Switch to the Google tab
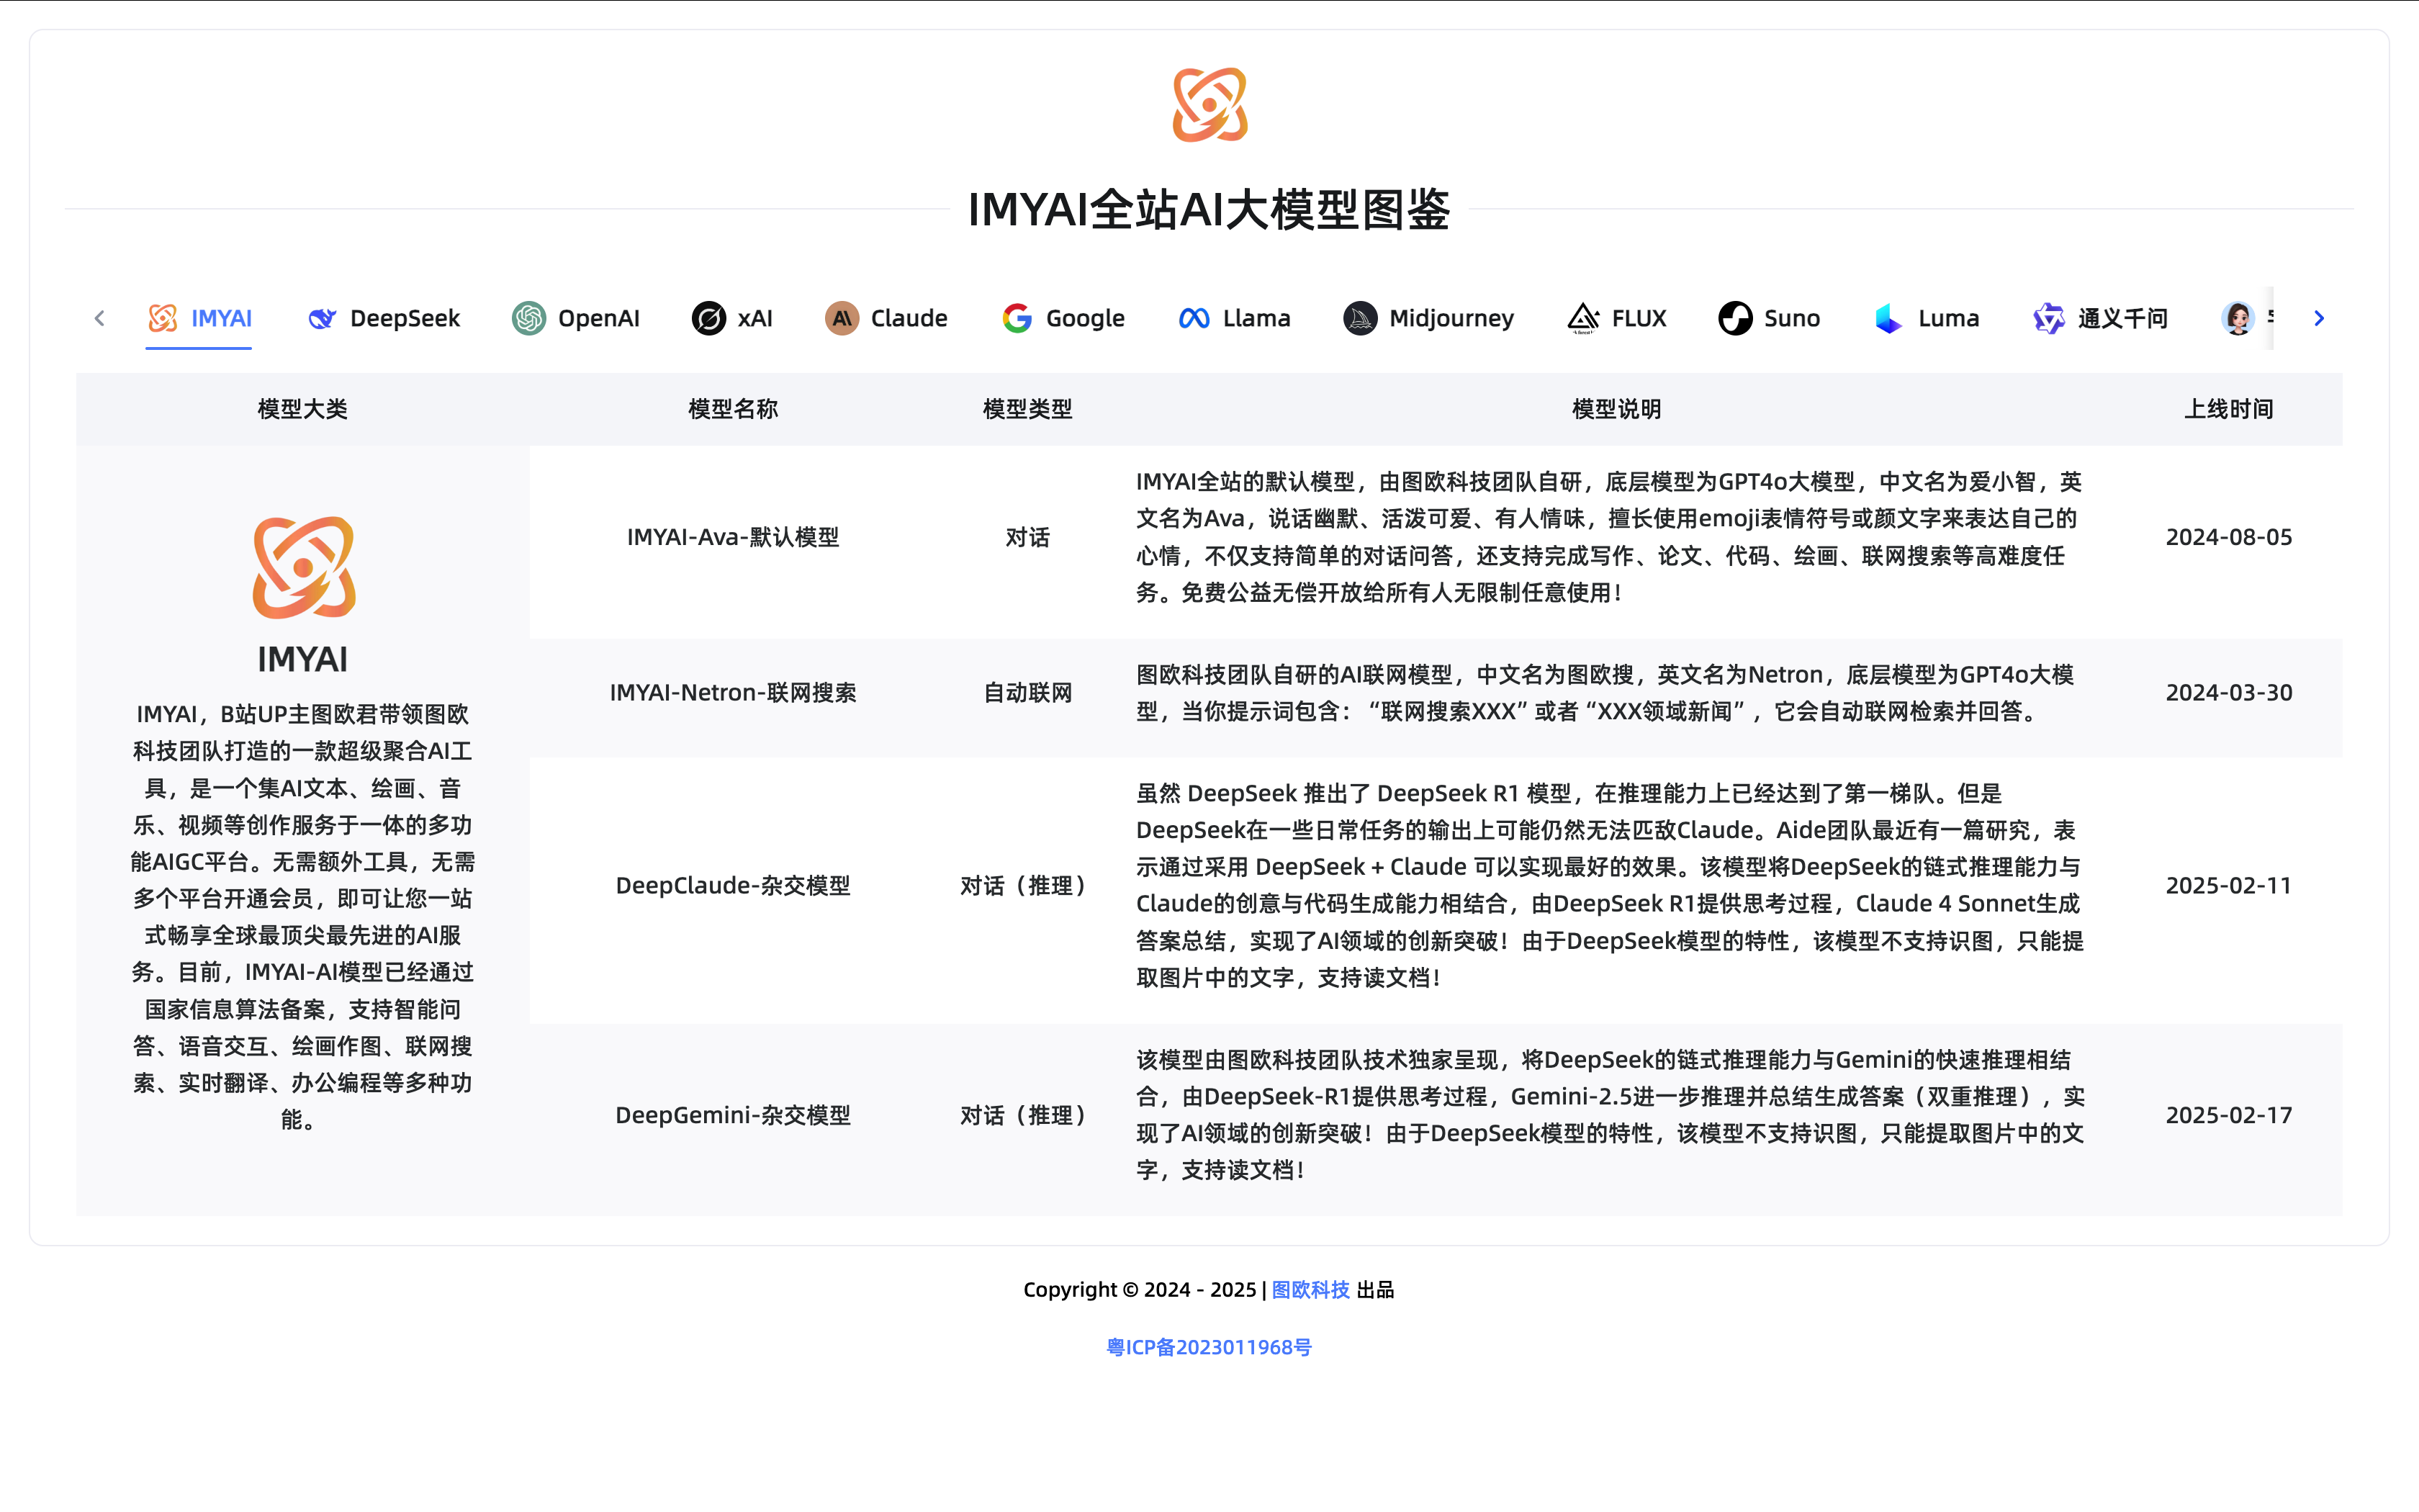This screenshot has width=2419, height=1512. 1063,318
